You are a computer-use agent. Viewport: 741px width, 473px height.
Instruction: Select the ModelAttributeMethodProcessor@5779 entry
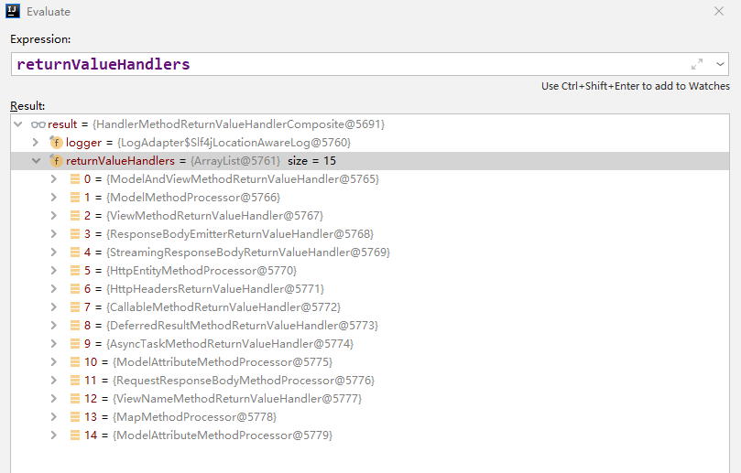pos(223,435)
